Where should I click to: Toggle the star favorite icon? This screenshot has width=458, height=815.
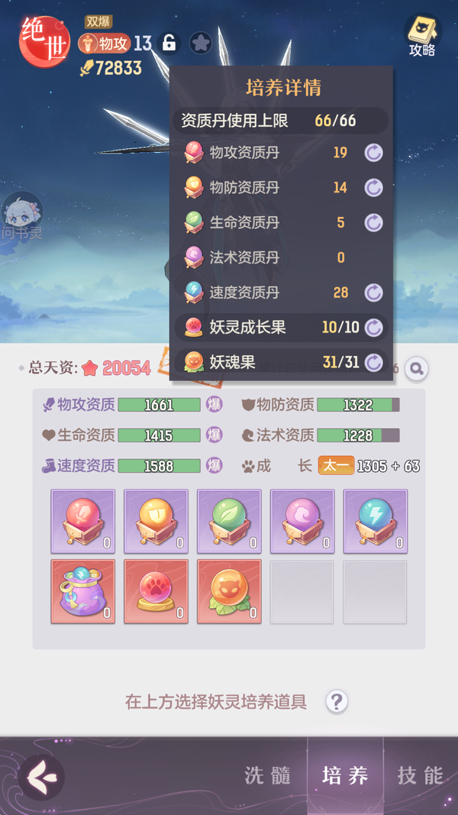[200, 43]
